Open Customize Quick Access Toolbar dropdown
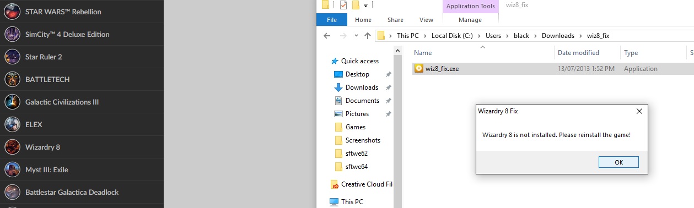Screen dimensions: 694x208 (365, 6)
